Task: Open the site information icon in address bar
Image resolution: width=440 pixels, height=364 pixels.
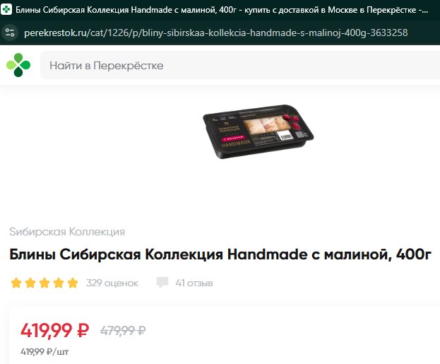Action: tap(10, 33)
